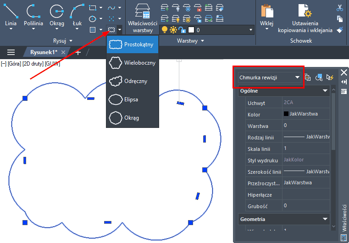The image size is (349, 243).
Task: Choose Wieloboczny revision cloud option
Action: pyautogui.click(x=133, y=63)
